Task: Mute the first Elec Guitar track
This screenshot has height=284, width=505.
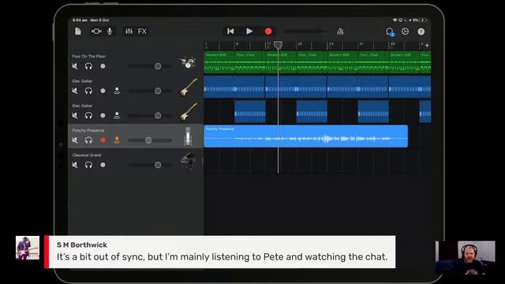Action: pos(75,91)
